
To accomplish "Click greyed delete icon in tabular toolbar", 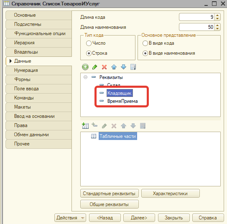I will [114, 126].
